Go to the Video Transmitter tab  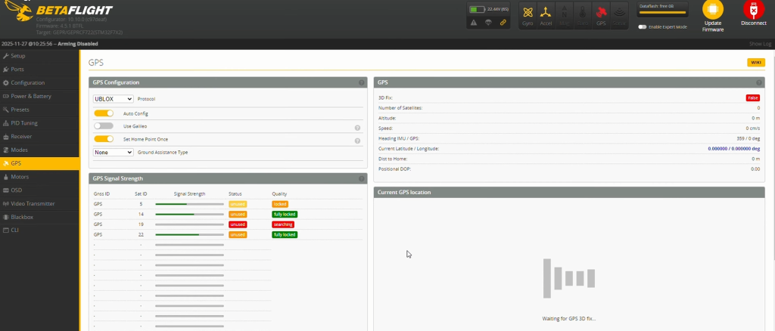pyautogui.click(x=33, y=203)
